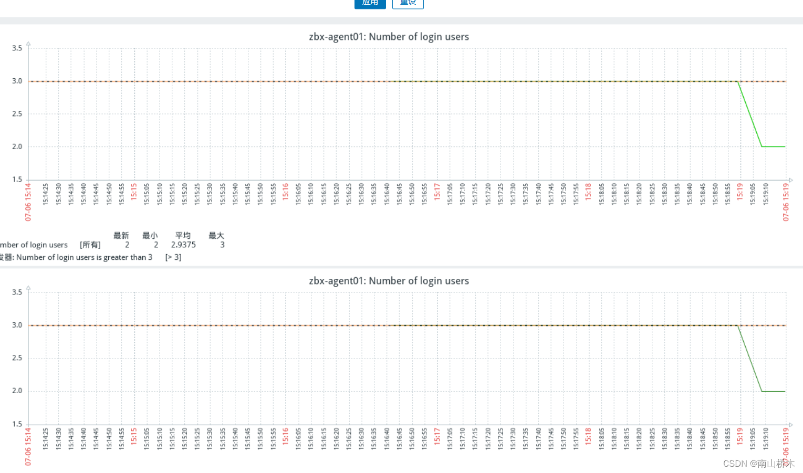The width and height of the screenshot is (803, 473).
Task: Click the 最小 column header in the legend
Action: click(150, 235)
